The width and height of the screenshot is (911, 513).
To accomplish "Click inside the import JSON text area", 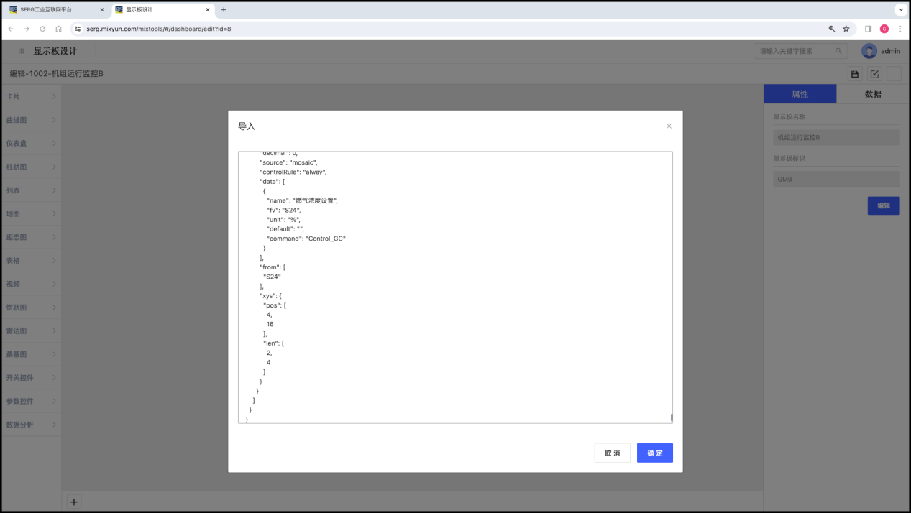I will point(454,287).
